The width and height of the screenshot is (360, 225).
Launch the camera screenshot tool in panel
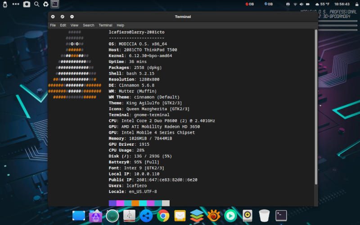tap(27, 4)
